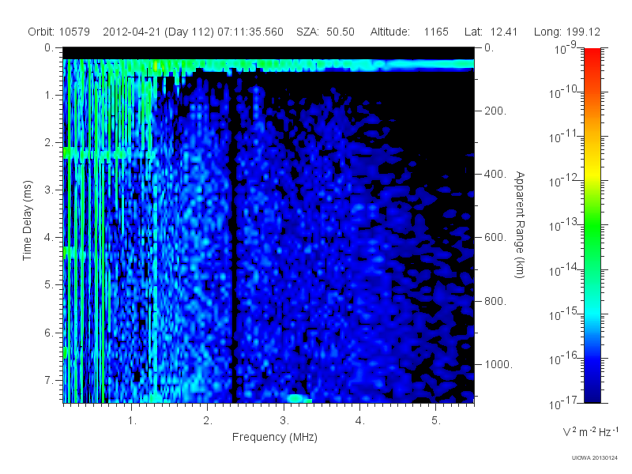The image size is (632, 474).
Task: Click the 10^-9 colorbar tick label
Action: click(565, 48)
